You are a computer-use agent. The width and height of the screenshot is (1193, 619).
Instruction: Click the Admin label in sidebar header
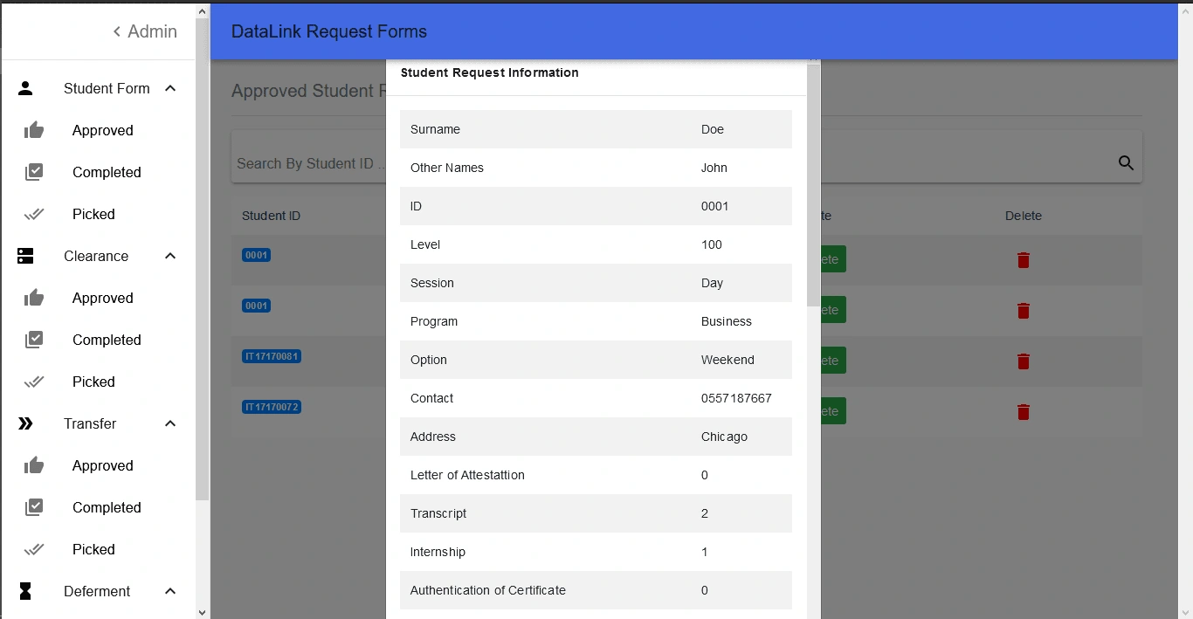[153, 31]
